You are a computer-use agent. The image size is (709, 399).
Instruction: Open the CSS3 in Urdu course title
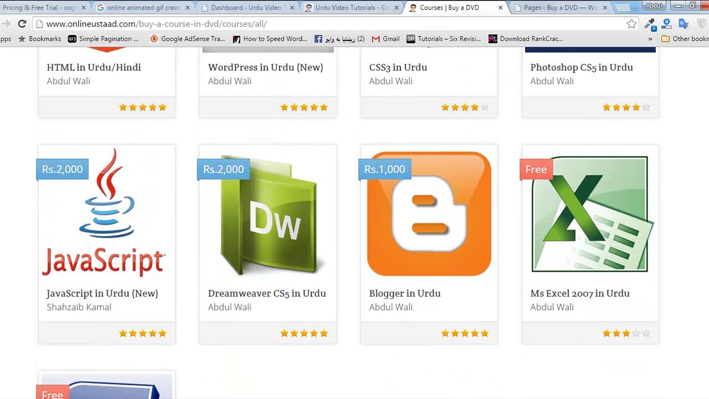[x=398, y=67]
